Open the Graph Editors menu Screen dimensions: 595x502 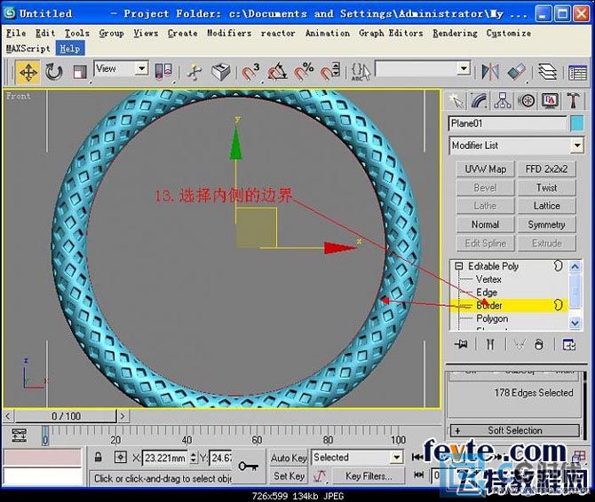point(391,34)
